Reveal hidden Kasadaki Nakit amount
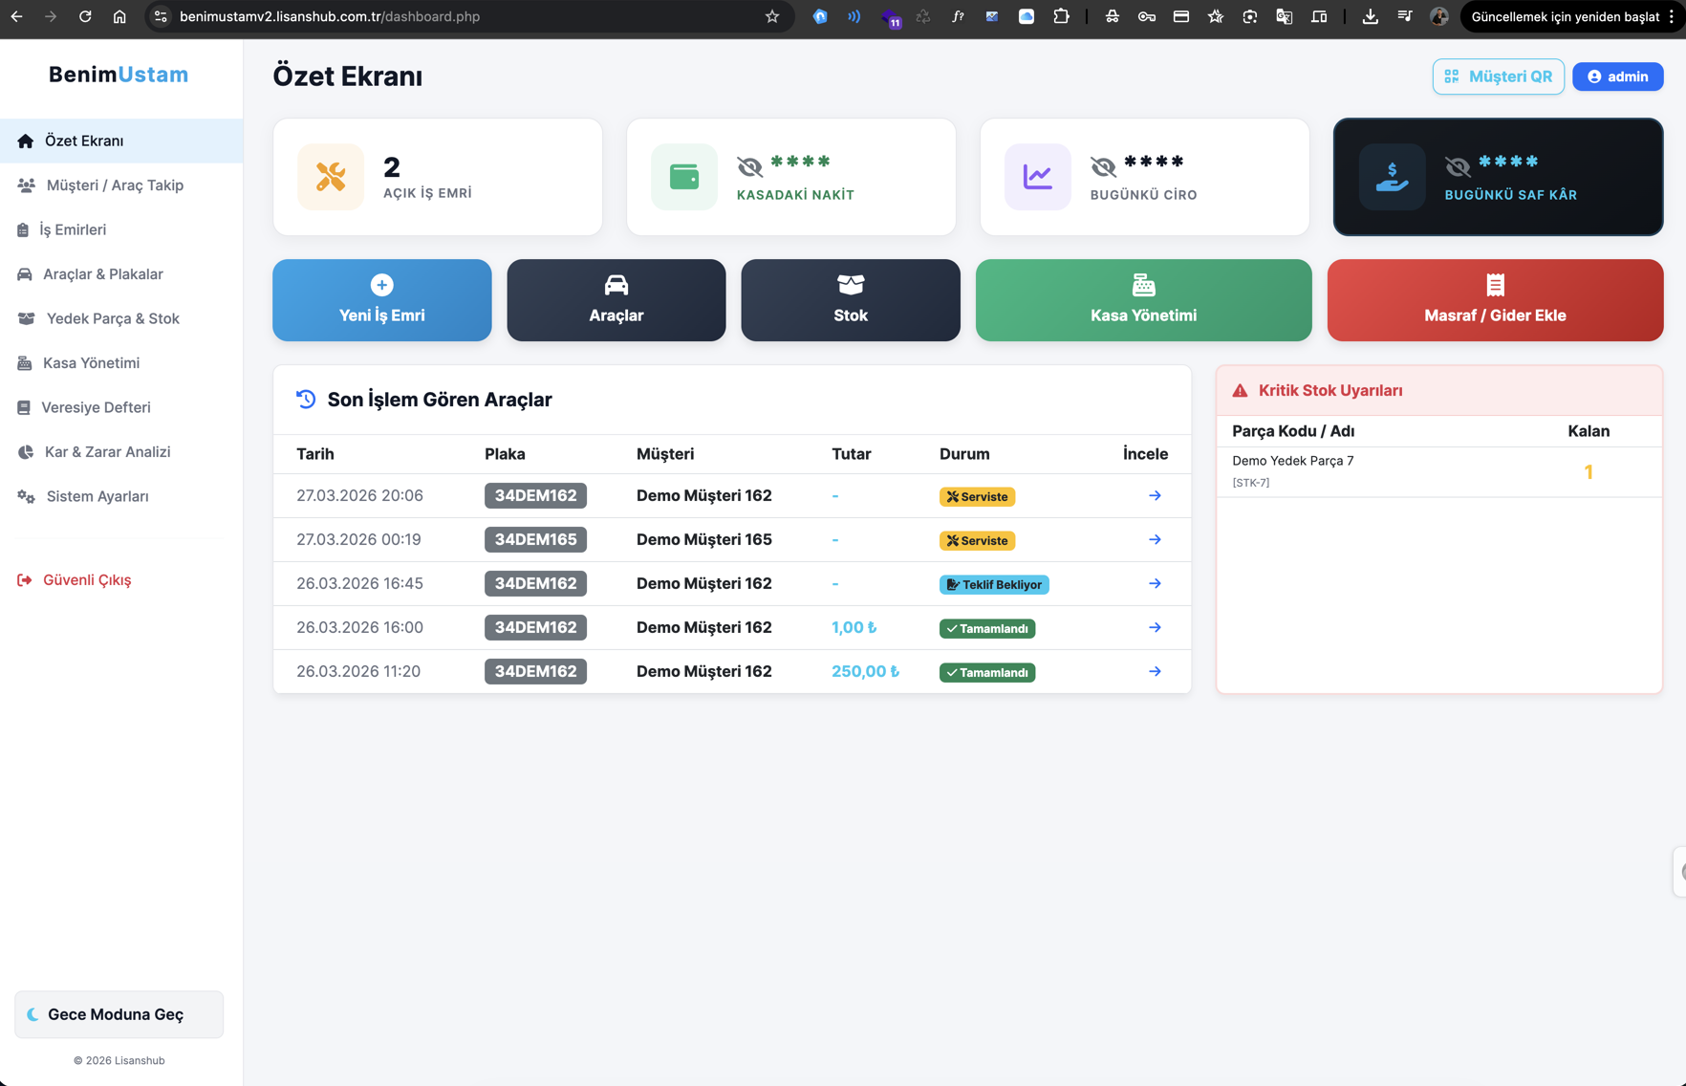This screenshot has width=1686, height=1086. coord(750,166)
